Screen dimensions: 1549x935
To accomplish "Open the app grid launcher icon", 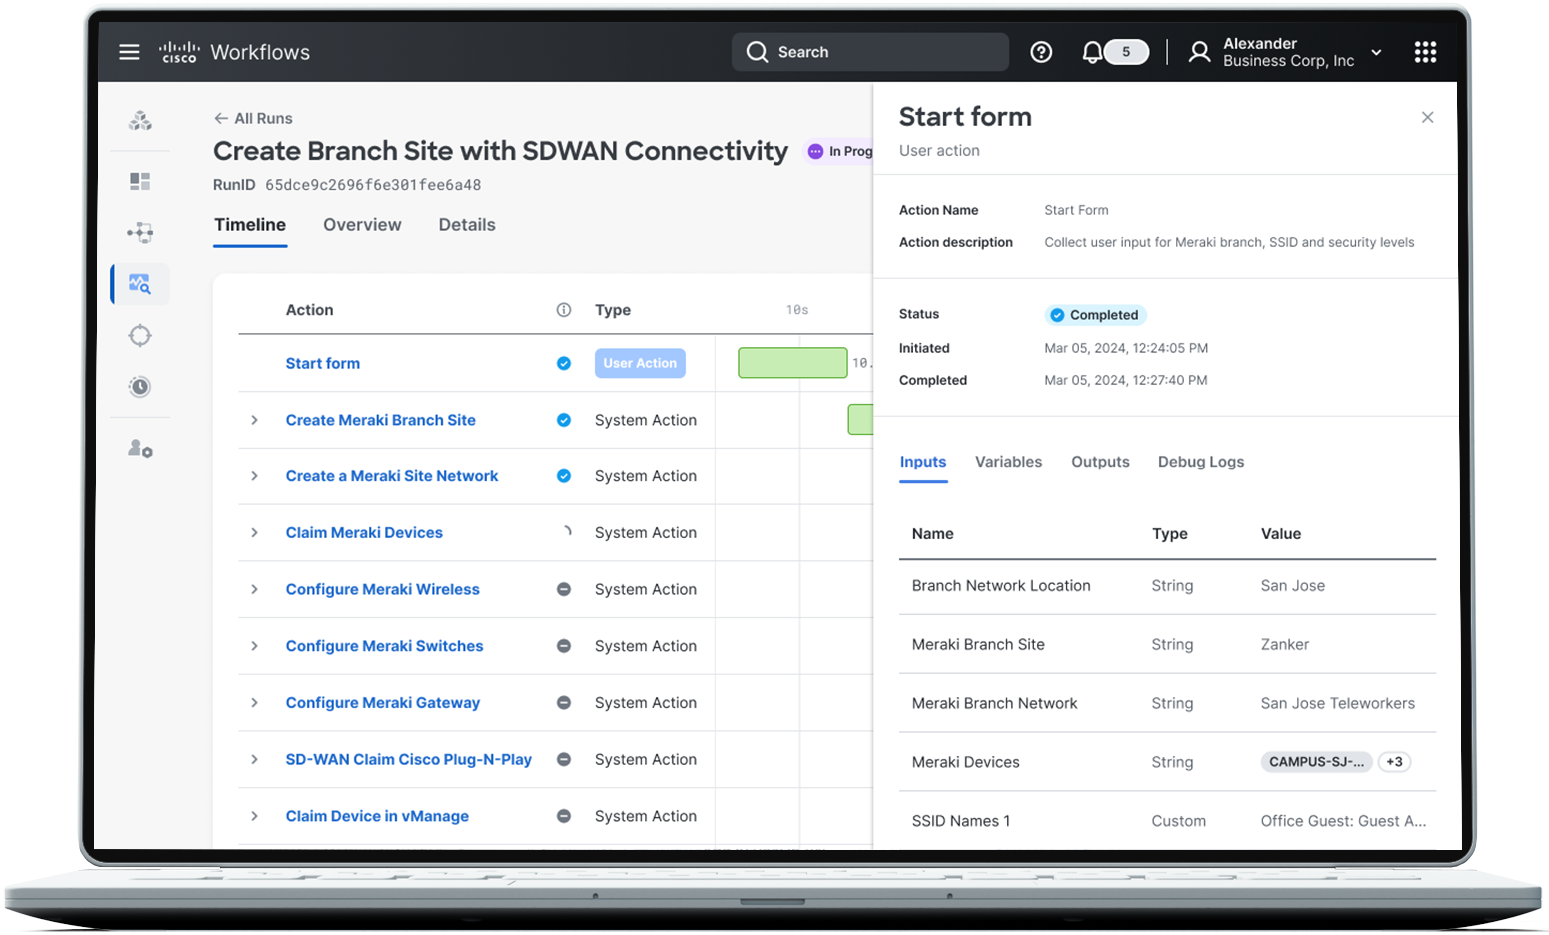I will (x=1425, y=51).
